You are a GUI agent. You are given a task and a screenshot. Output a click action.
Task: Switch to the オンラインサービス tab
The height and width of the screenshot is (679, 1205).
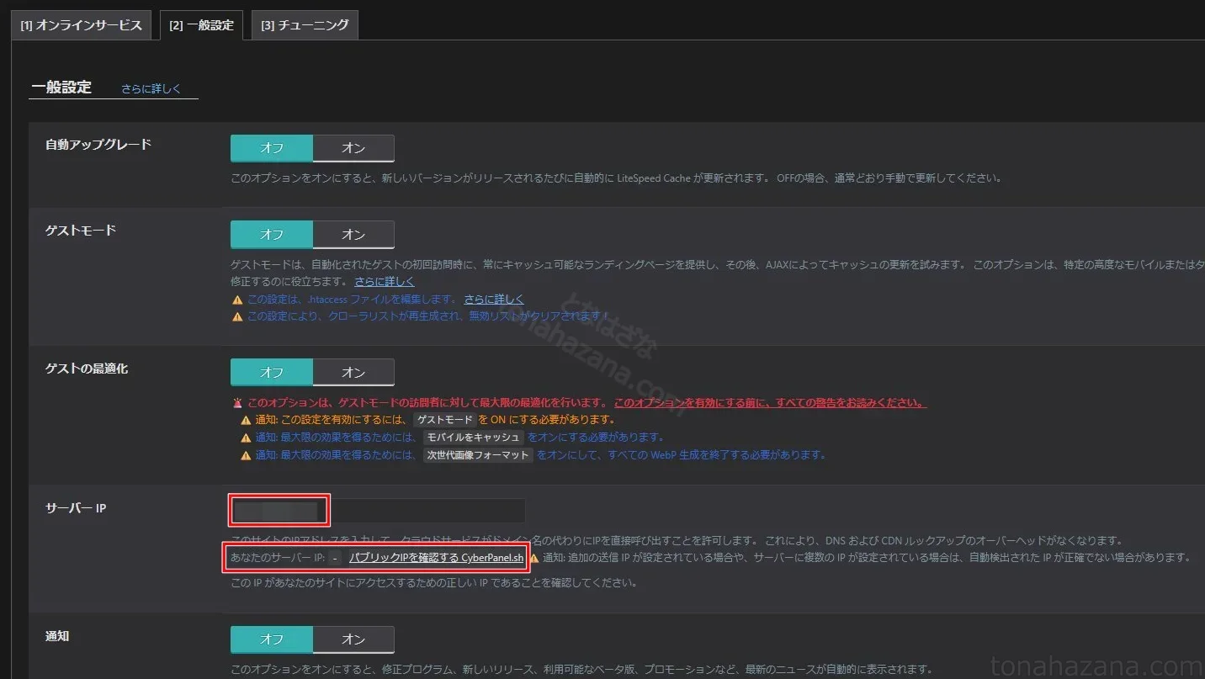pyautogui.click(x=82, y=25)
